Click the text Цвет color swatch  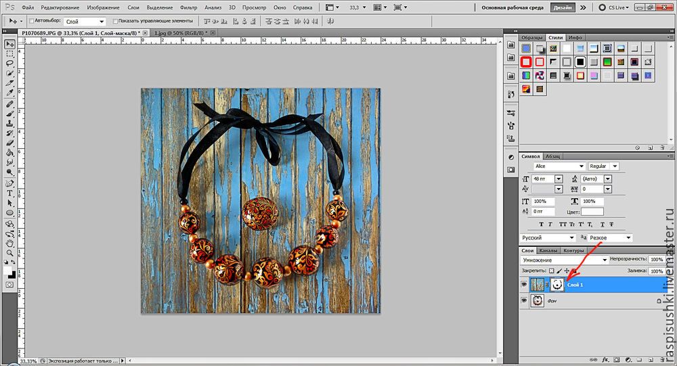pyautogui.click(x=592, y=212)
